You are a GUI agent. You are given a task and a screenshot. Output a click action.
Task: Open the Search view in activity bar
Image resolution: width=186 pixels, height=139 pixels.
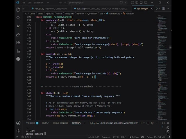click(x=18, y=18)
